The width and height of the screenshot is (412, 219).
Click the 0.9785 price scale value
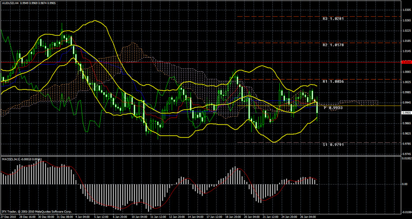406,144
